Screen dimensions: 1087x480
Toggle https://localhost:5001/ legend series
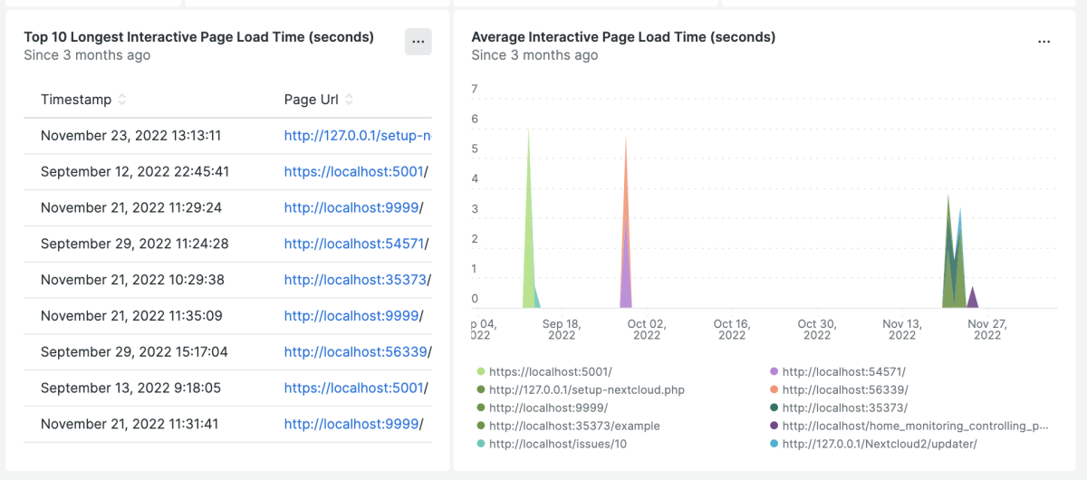pyautogui.click(x=551, y=371)
